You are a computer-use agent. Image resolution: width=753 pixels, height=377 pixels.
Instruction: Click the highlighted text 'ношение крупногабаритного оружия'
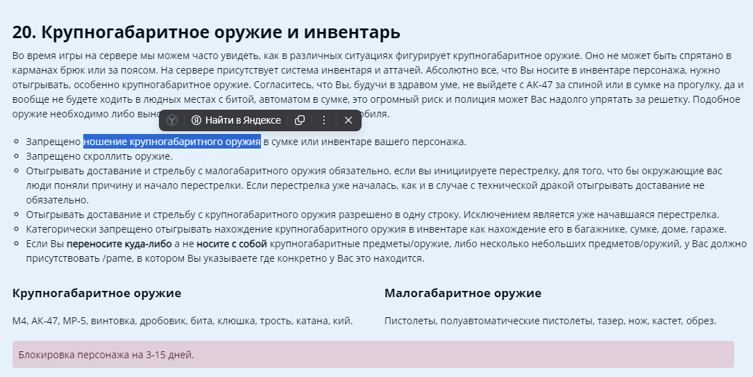click(171, 142)
